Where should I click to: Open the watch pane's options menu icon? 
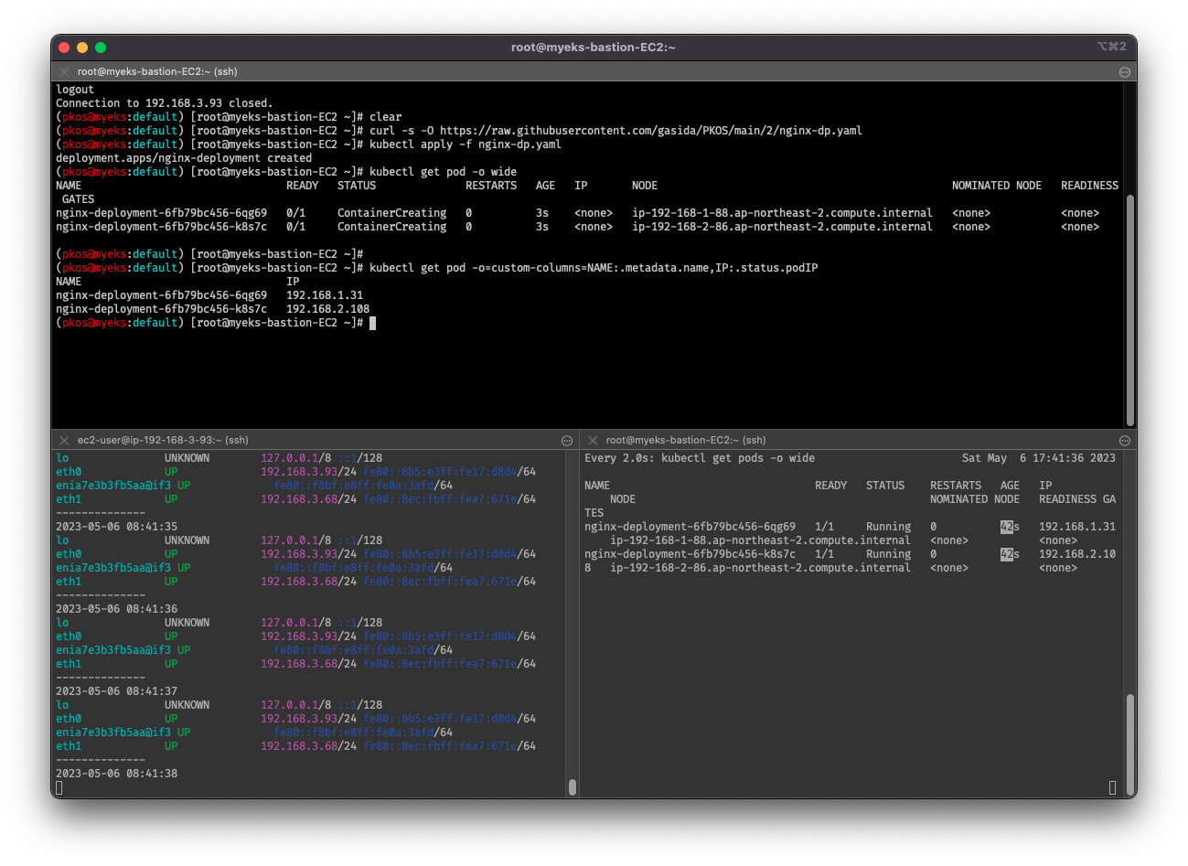coord(1125,440)
